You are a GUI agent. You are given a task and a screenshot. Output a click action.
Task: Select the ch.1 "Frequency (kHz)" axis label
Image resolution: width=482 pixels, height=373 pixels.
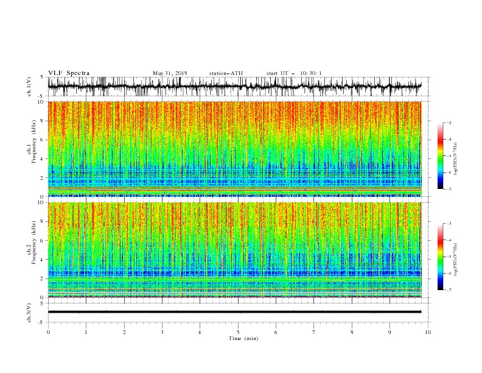(34, 141)
